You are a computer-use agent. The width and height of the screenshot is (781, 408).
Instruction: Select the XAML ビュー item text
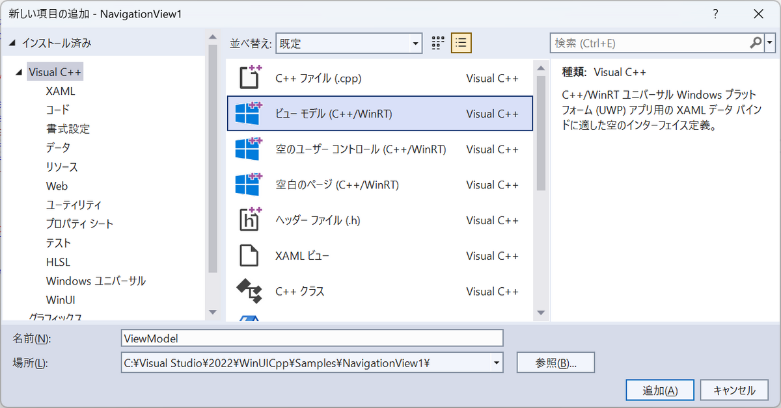[x=302, y=256]
